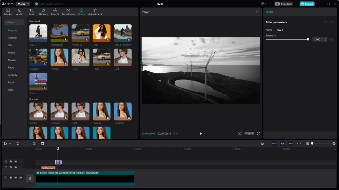Open the CapCut Menu dropdown
This screenshot has width=339, height=190.
(x=23, y=4)
